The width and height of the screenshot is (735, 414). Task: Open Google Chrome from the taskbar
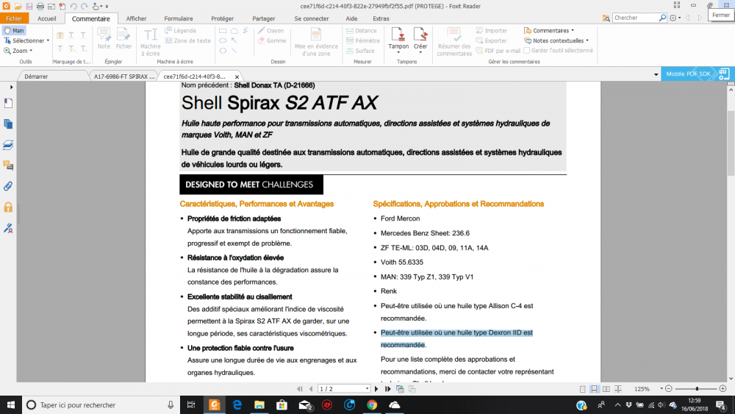[372, 404]
